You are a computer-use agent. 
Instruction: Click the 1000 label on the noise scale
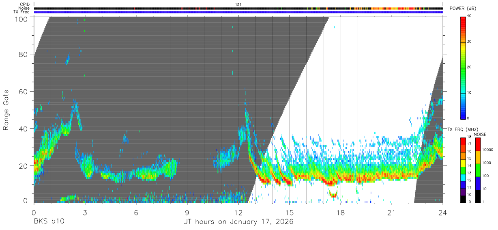point(487,163)
